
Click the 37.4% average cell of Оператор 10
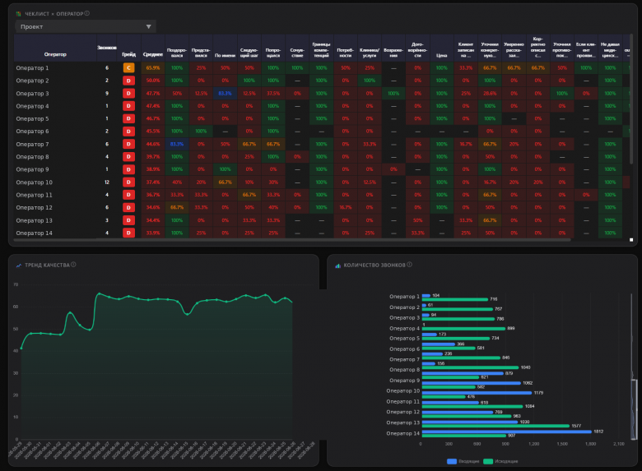tap(153, 182)
